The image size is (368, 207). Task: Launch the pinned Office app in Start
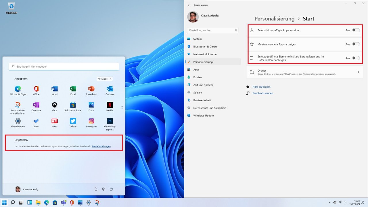pos(36,90)
